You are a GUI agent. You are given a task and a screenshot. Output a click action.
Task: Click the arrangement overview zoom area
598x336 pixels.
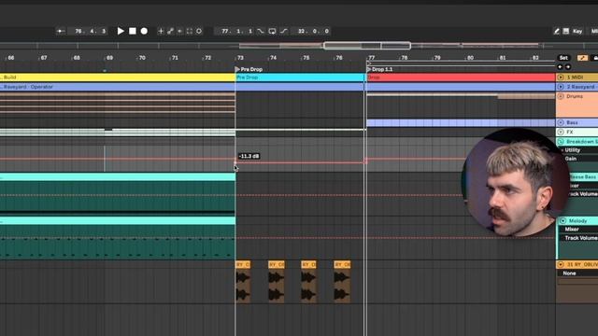tap(367, 46)
